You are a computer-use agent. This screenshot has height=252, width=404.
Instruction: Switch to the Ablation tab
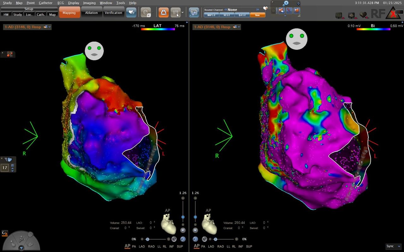(x=91, y=13)
